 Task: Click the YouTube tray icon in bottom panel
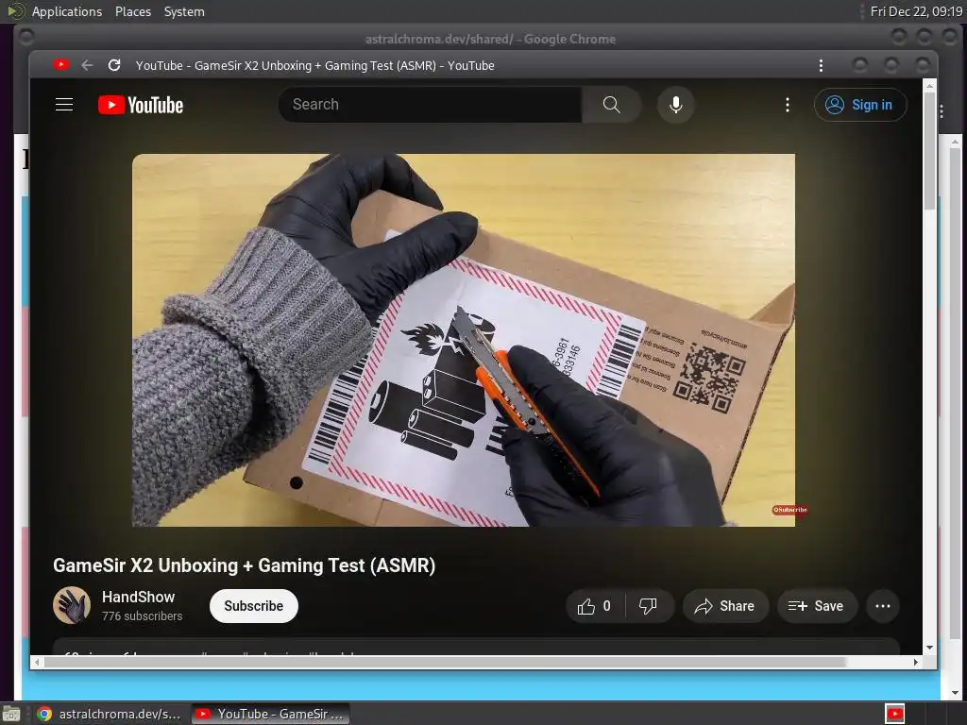click(x=894, y=714)
